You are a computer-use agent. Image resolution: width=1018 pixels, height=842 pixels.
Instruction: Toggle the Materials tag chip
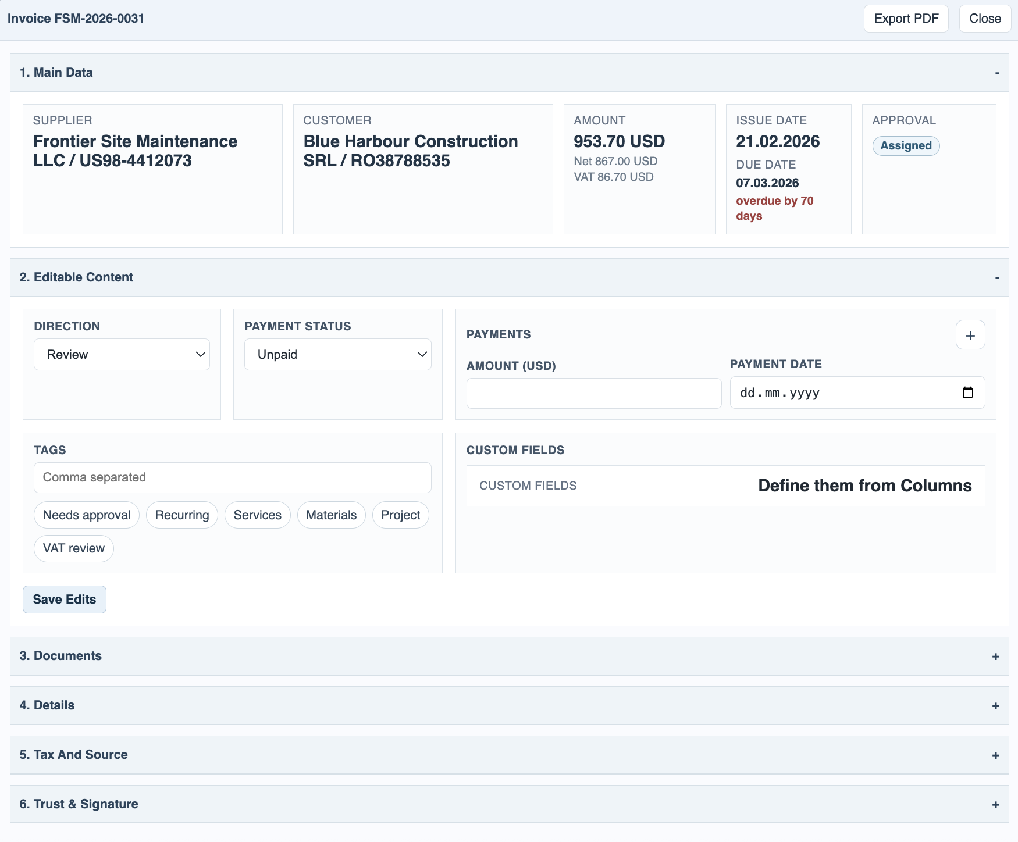(331, 515)
